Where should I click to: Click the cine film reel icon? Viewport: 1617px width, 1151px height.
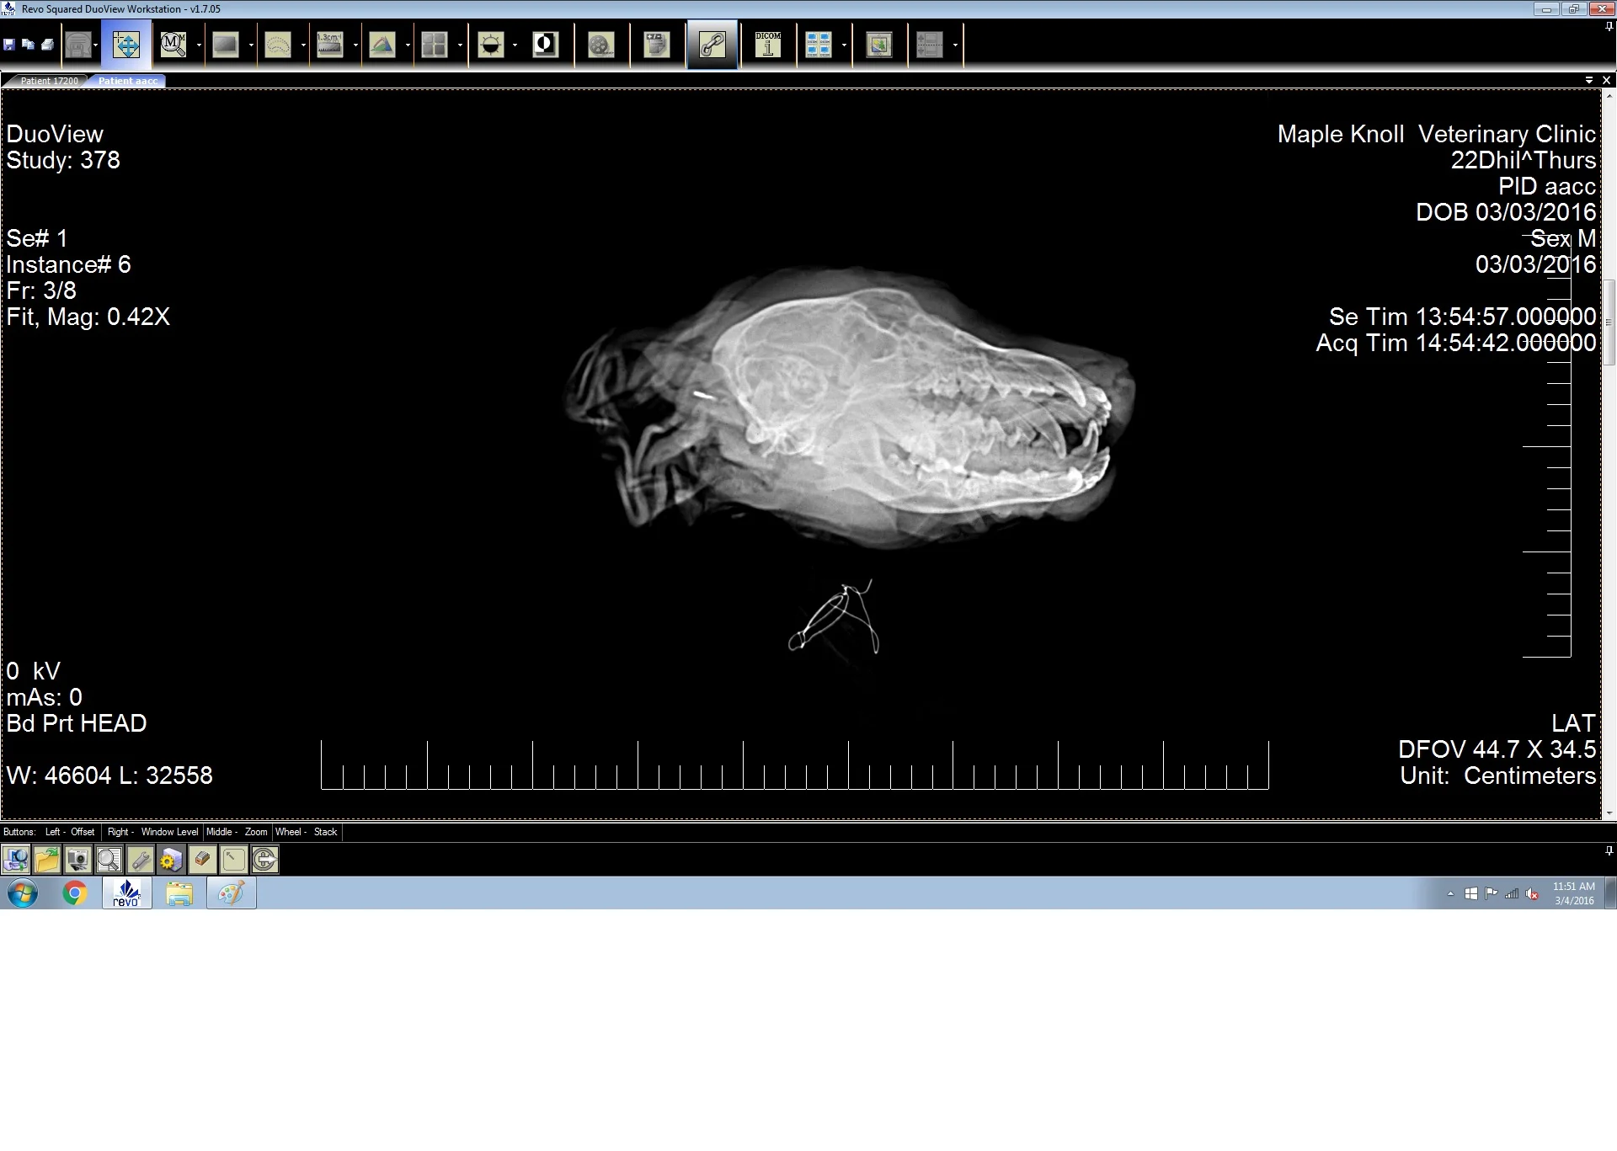[600, 45]
